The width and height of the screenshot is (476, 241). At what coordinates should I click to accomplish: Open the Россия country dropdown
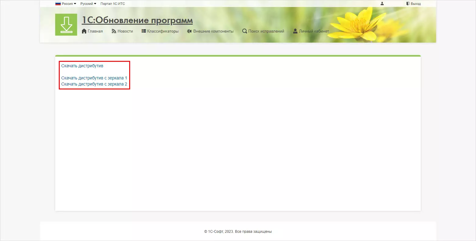pos(69,4)
